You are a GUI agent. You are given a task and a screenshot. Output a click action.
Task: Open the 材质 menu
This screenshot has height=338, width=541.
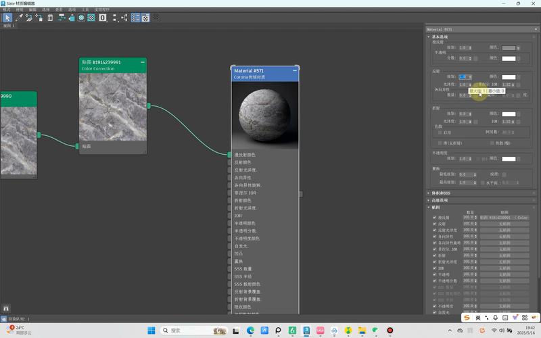click(20, 10)
